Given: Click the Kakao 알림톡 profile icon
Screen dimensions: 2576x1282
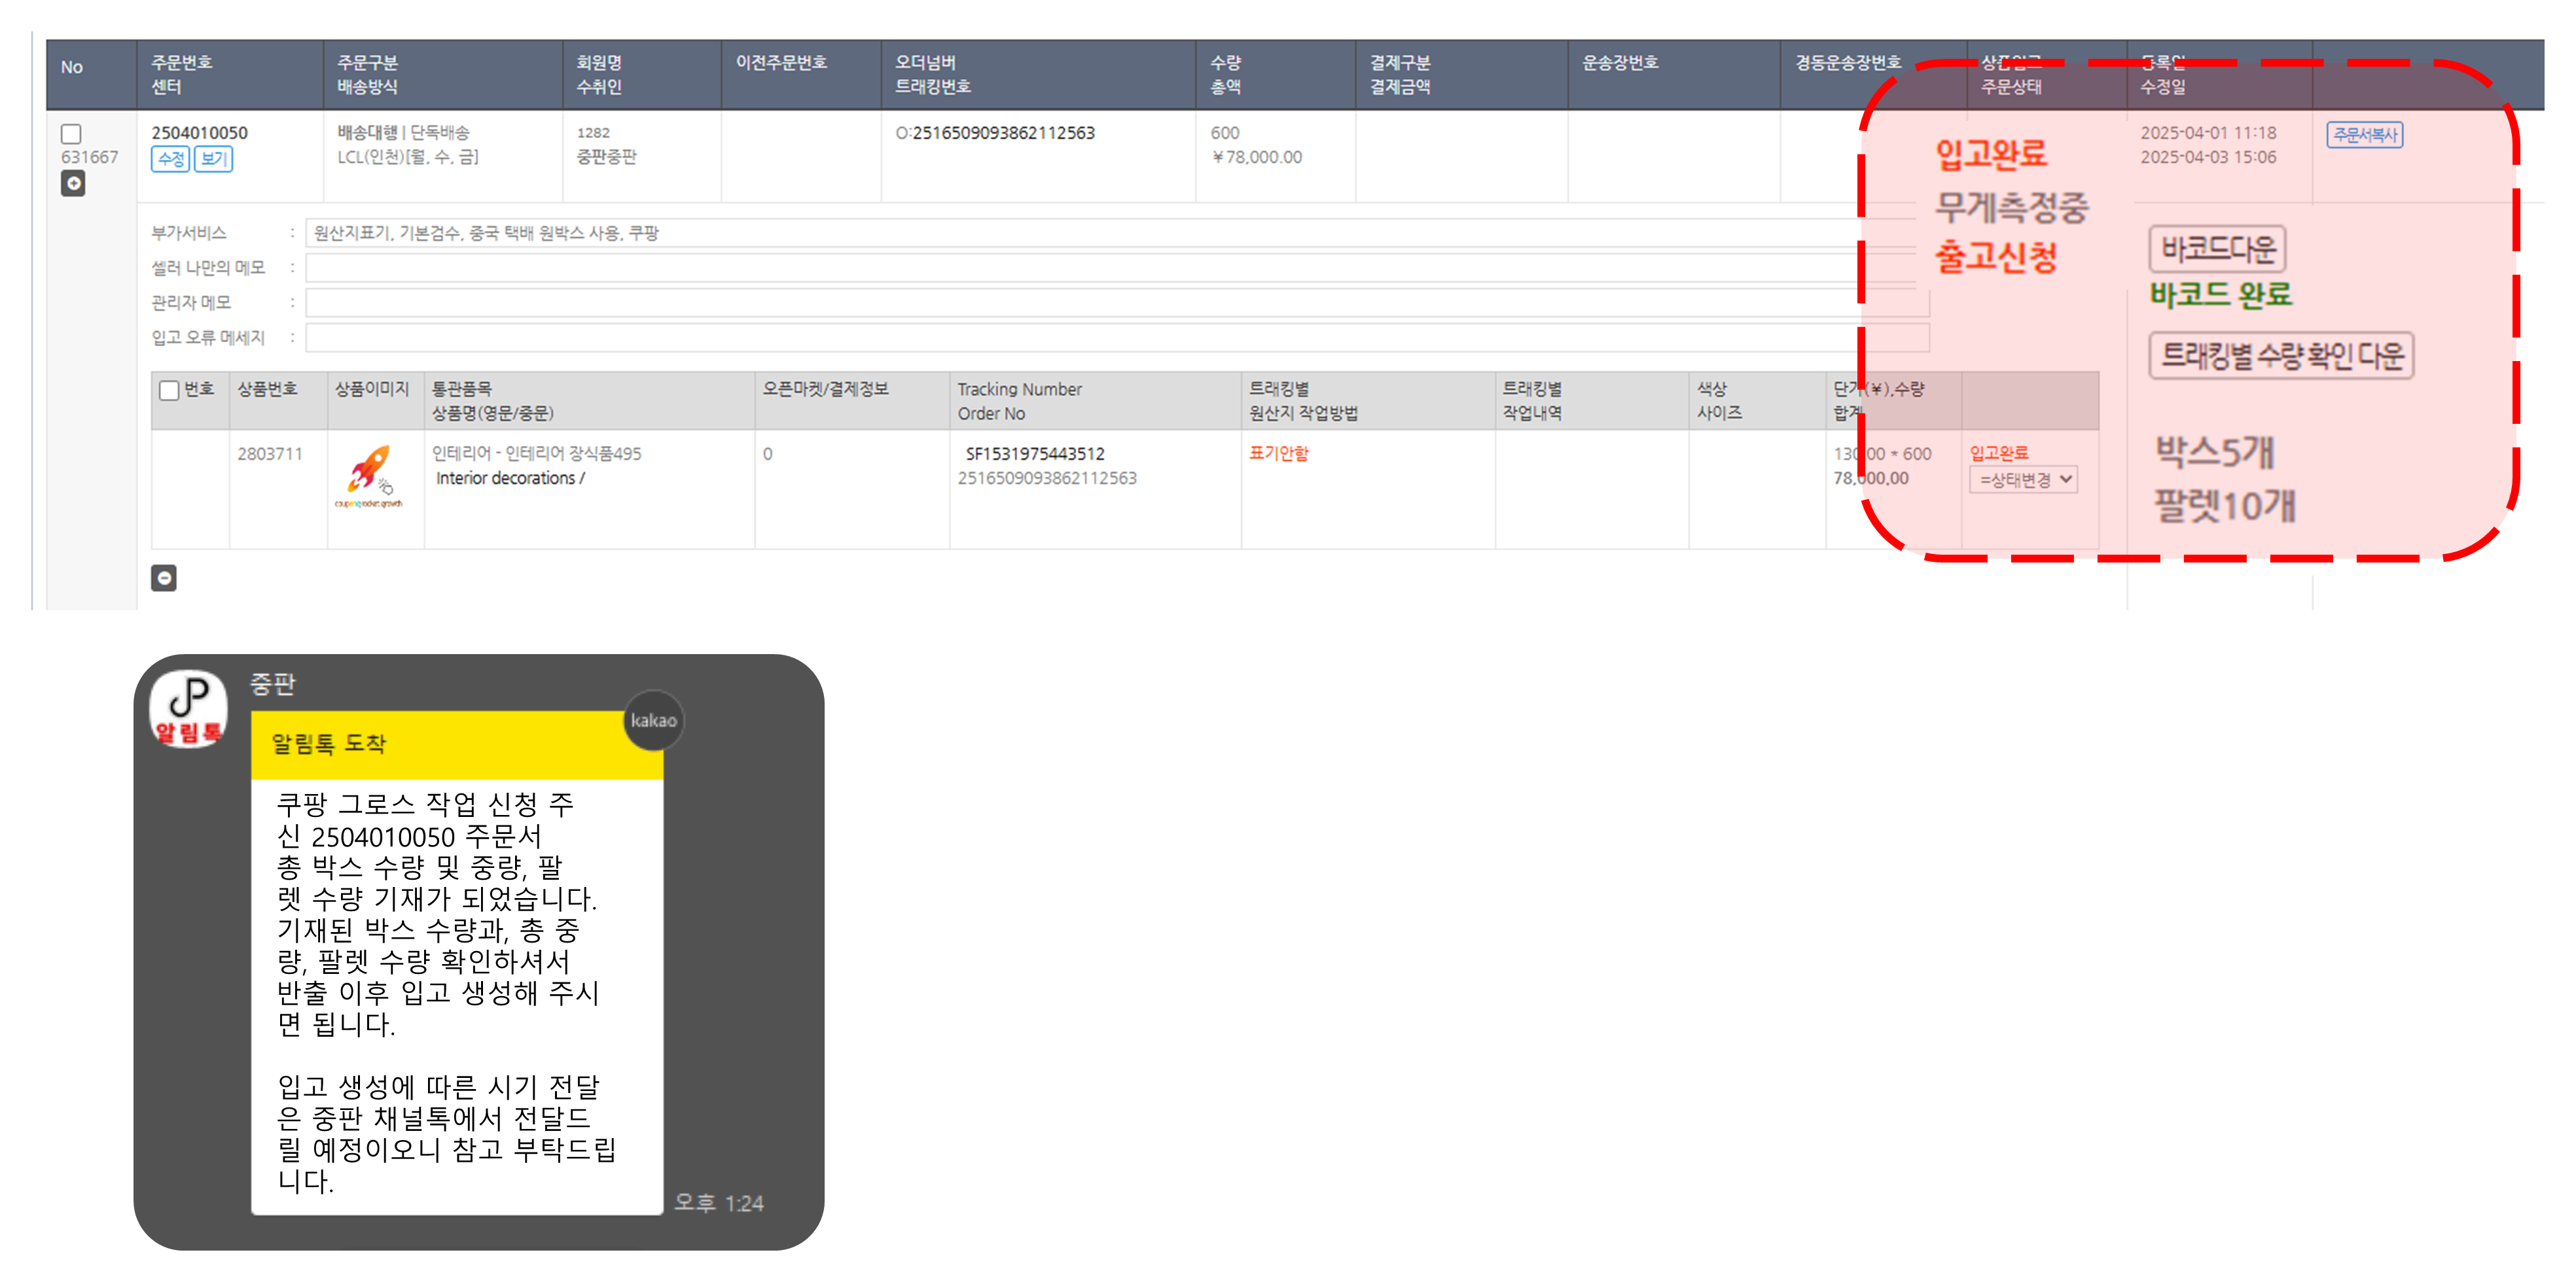Looking at the screenshot, I should point(188,708).
